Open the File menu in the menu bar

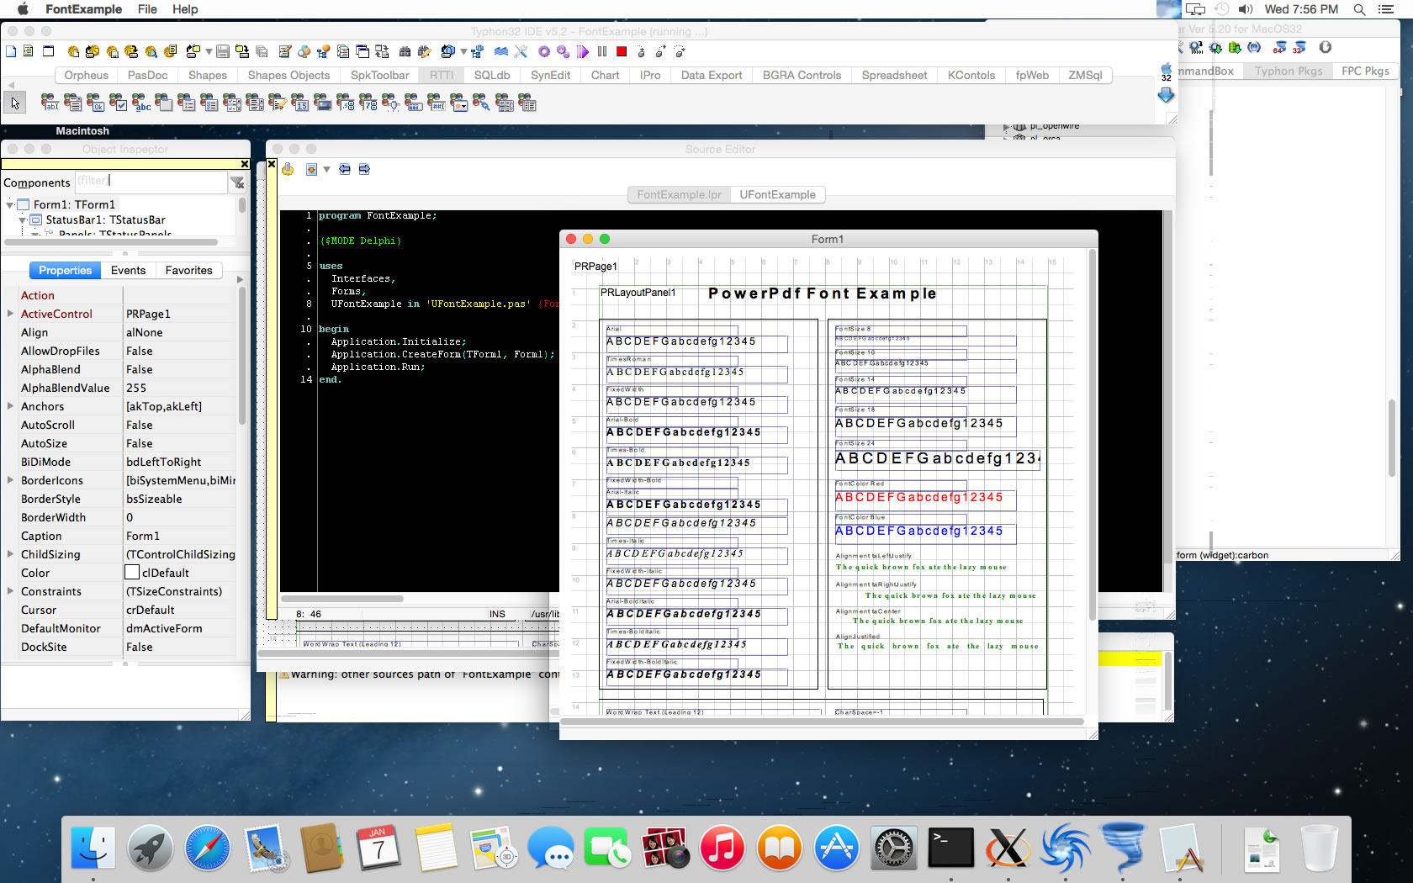(147, 9)
